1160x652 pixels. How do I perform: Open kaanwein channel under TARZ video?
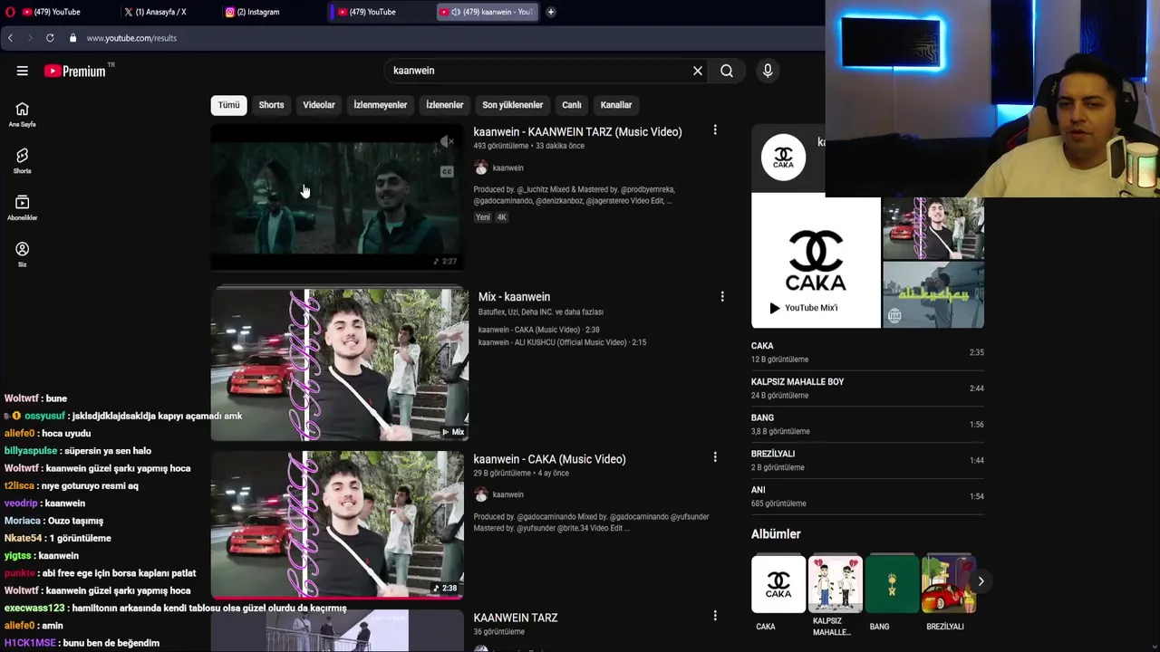(507, 168)
